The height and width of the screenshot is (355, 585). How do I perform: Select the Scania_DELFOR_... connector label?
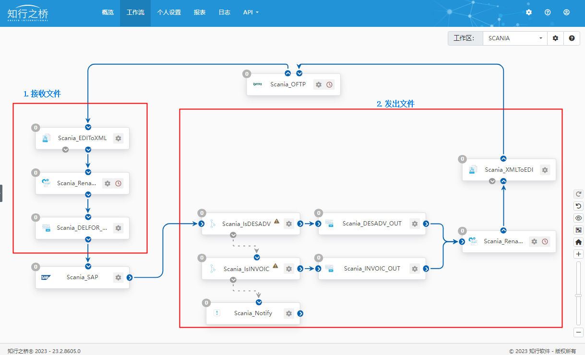click(x=82, y=228)
